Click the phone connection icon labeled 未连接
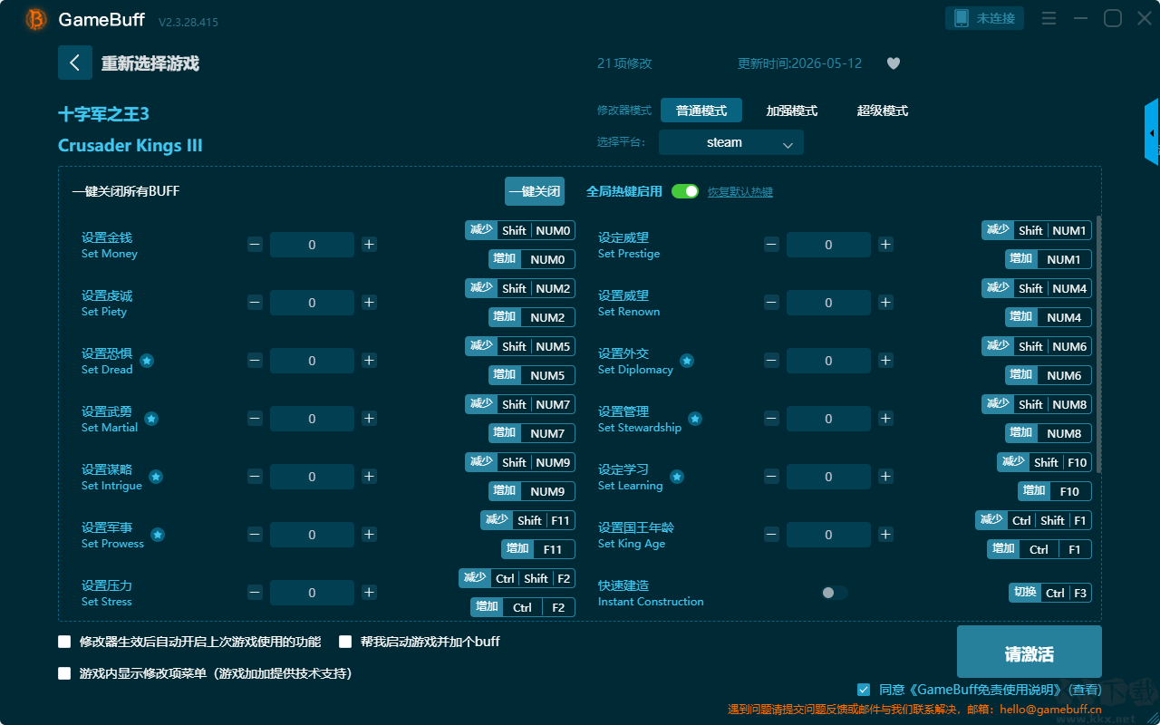This screenshot has height=725, width=1160. 984,18
